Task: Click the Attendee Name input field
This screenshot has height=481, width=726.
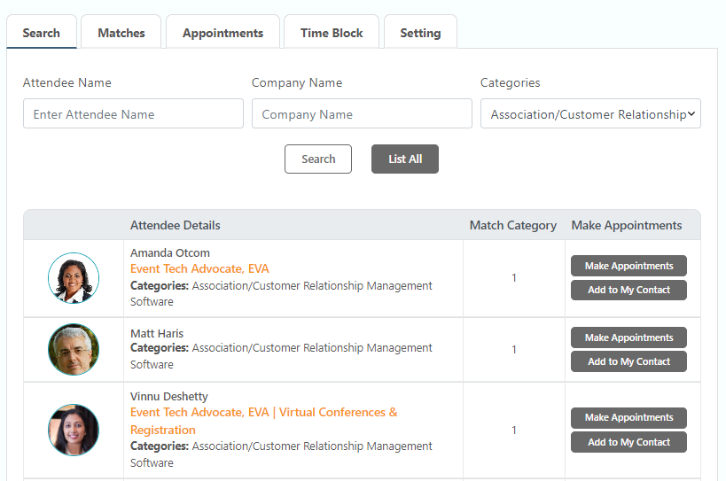Action: click(133, 114)
